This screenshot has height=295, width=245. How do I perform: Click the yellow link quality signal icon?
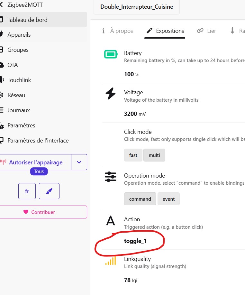111,261
